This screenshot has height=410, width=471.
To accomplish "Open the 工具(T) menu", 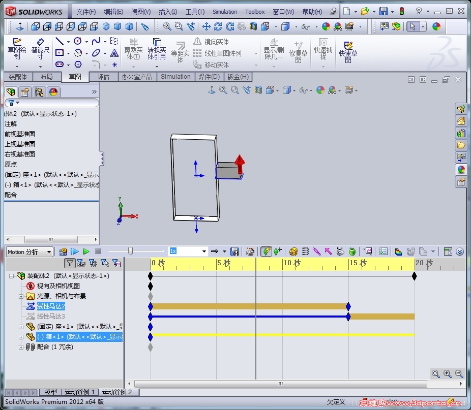I will (x=195, y=12).
